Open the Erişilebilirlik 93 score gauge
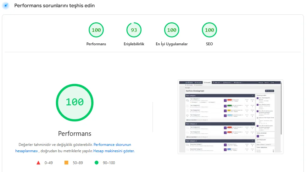This screenshot has width=306, height=172. point(134,30)
